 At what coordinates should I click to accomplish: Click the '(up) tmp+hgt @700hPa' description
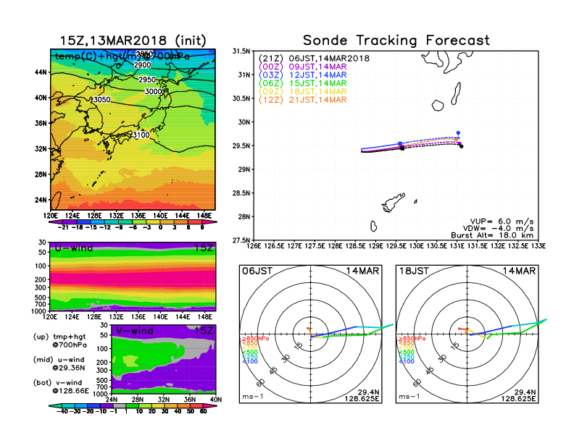pos(59,341)
